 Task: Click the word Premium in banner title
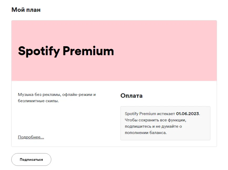coord(88,51)
